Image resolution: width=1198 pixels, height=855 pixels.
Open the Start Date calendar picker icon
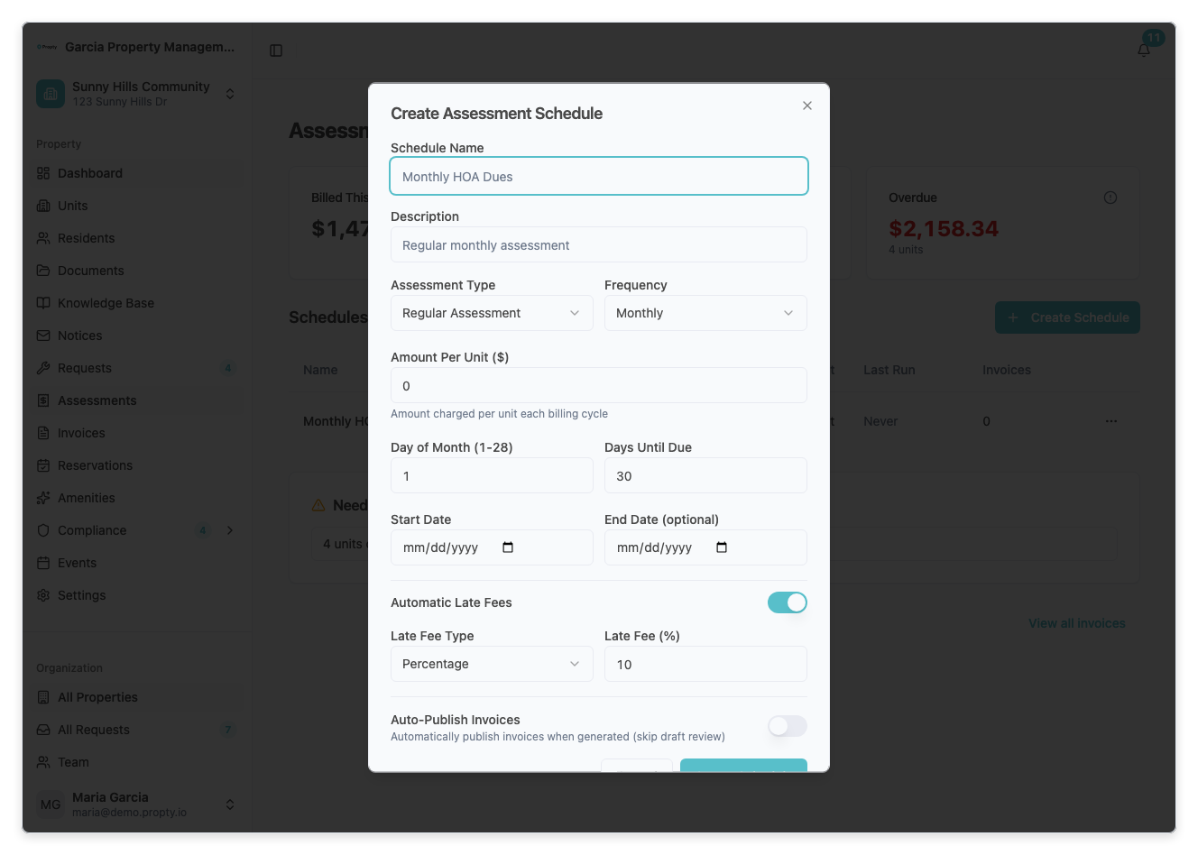point(508,547)
